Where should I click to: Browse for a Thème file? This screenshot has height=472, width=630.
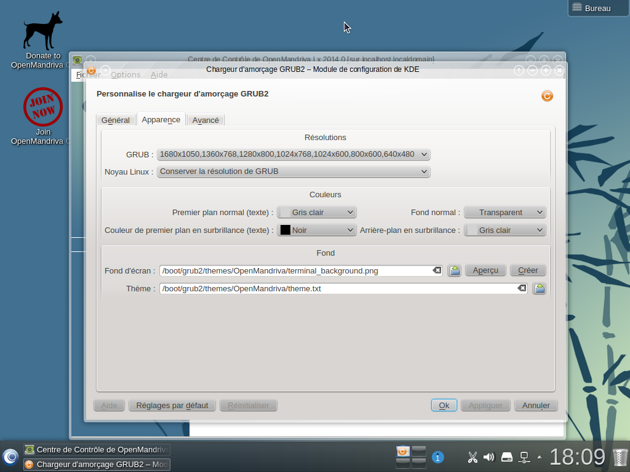click(x=539, y=288)
